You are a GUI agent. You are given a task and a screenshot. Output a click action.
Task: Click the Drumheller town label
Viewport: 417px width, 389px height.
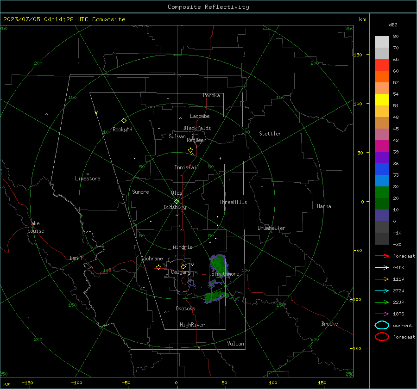point(271,228)
